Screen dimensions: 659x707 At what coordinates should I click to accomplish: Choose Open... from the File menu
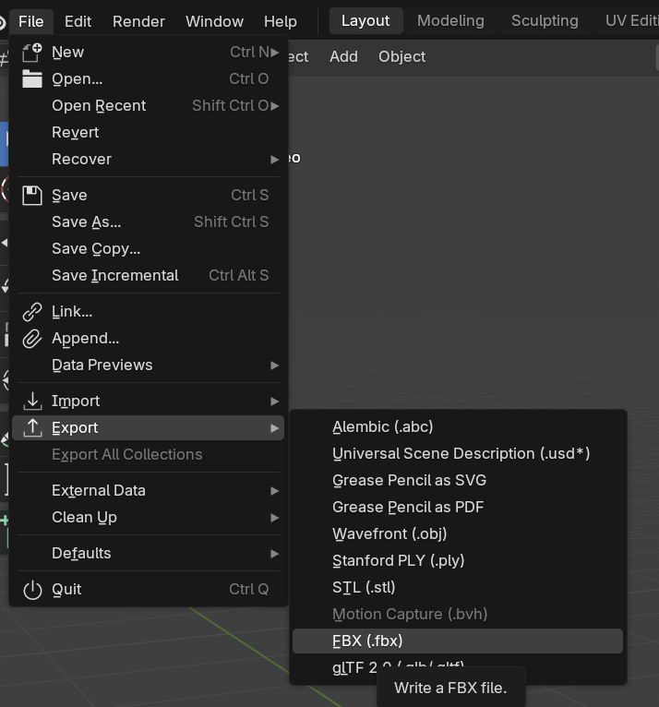[149, 78]
